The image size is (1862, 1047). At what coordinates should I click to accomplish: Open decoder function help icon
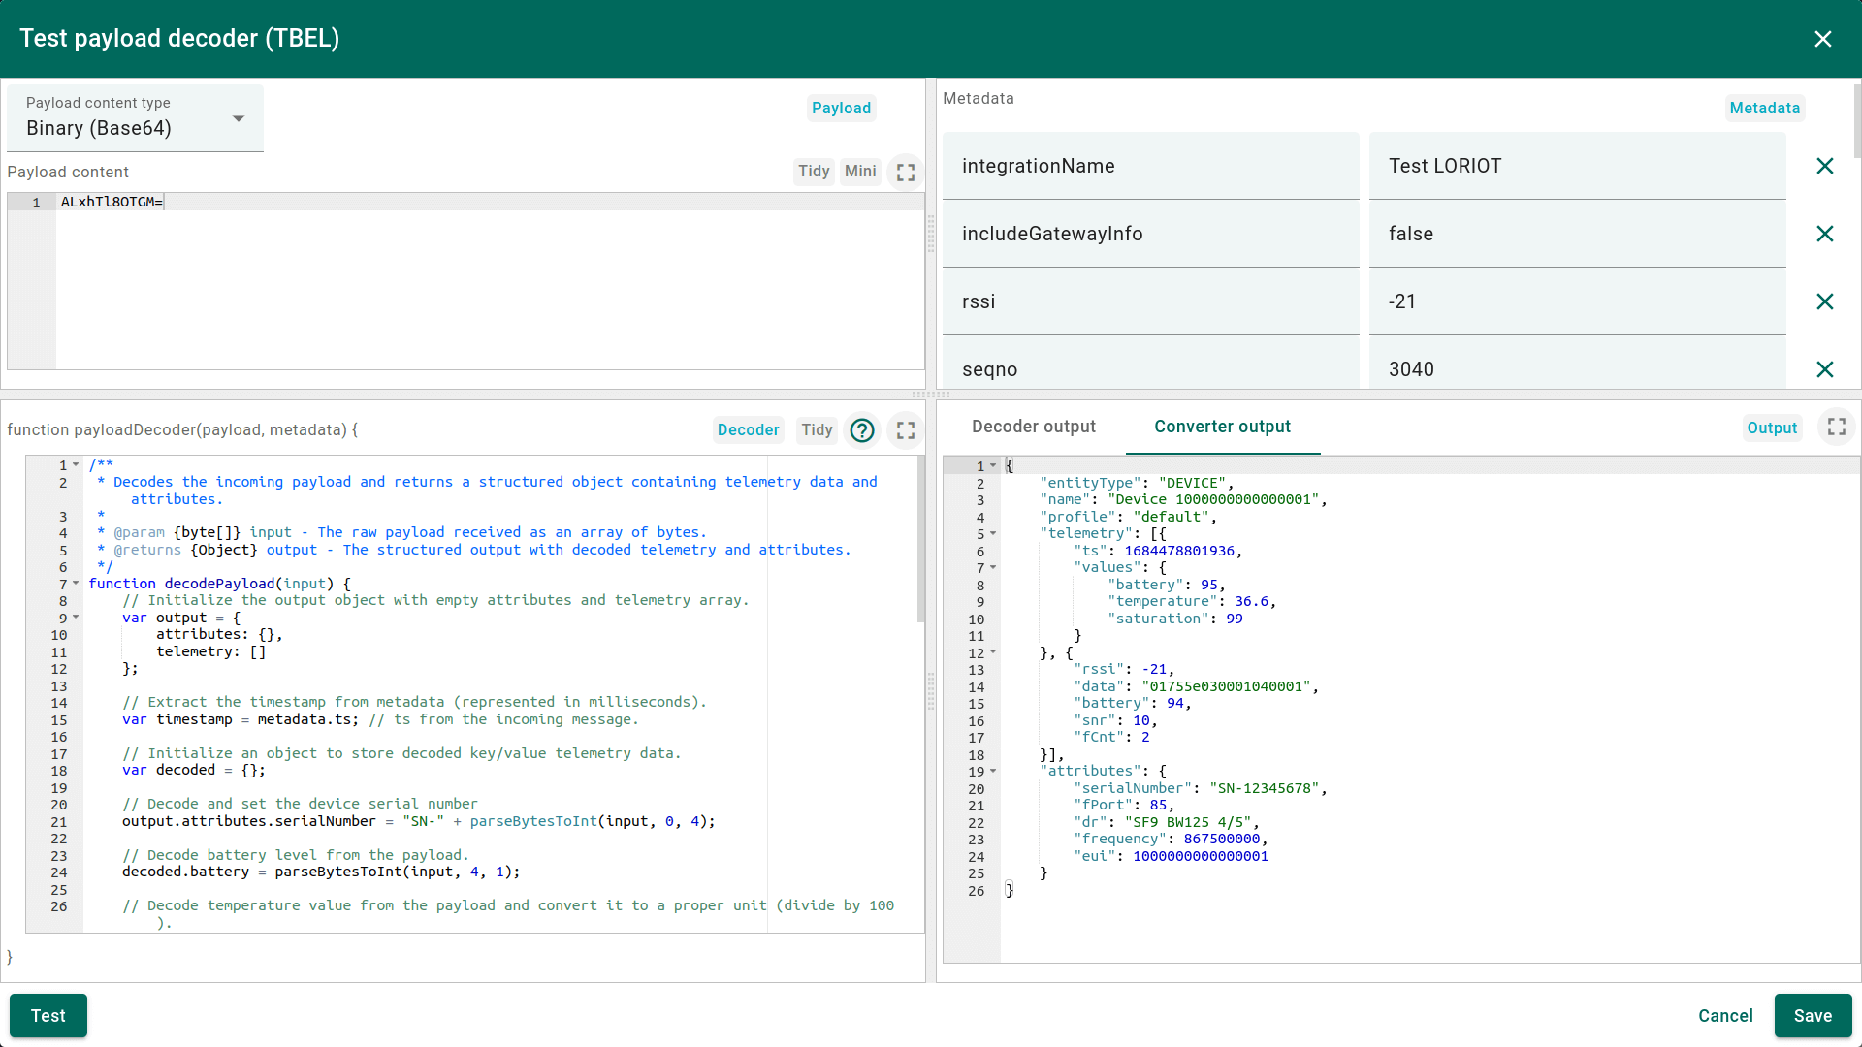pyautogui.click(x=861, y=430)
